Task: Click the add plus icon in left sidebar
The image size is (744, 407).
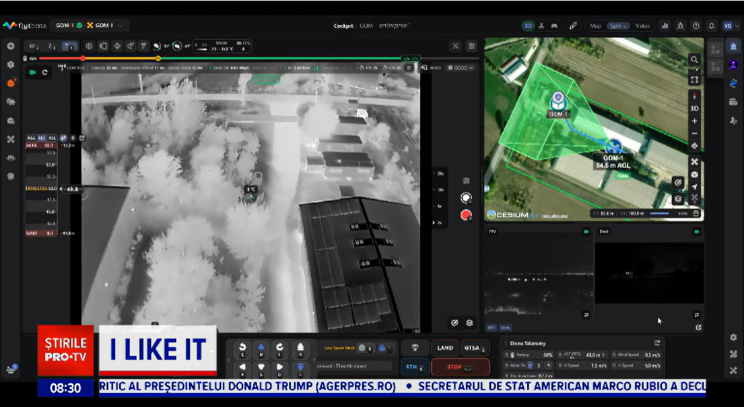Action: click(11, 46)
